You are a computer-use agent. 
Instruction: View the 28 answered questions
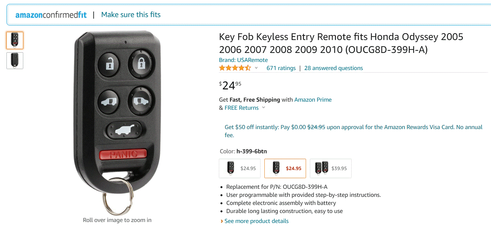click(333, 68)
